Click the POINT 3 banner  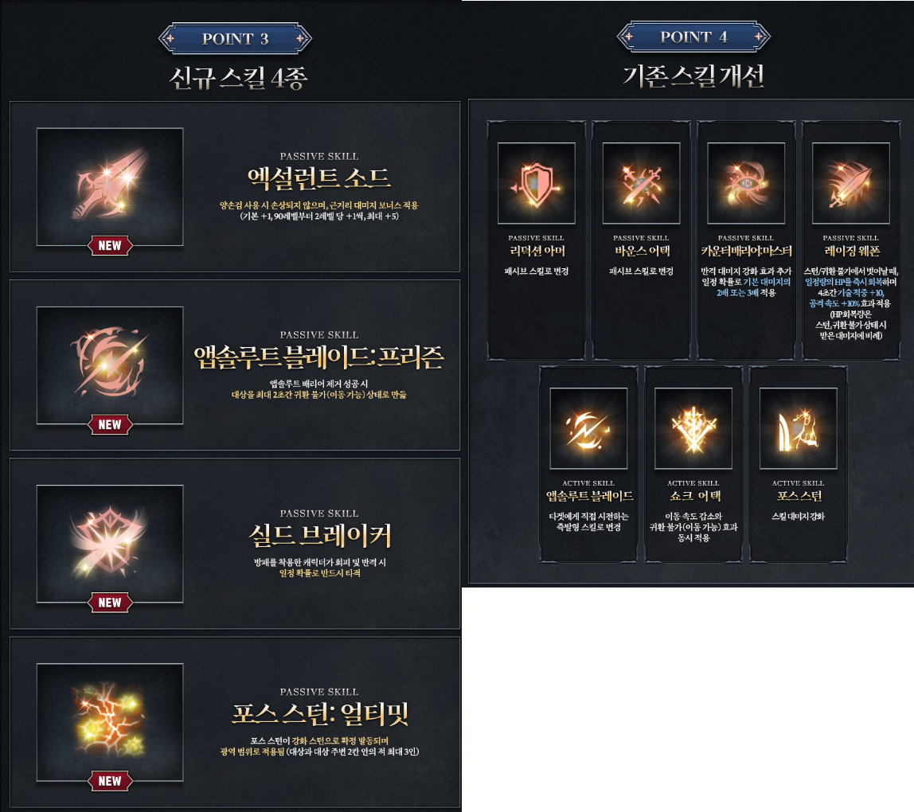tap(235, 38)
